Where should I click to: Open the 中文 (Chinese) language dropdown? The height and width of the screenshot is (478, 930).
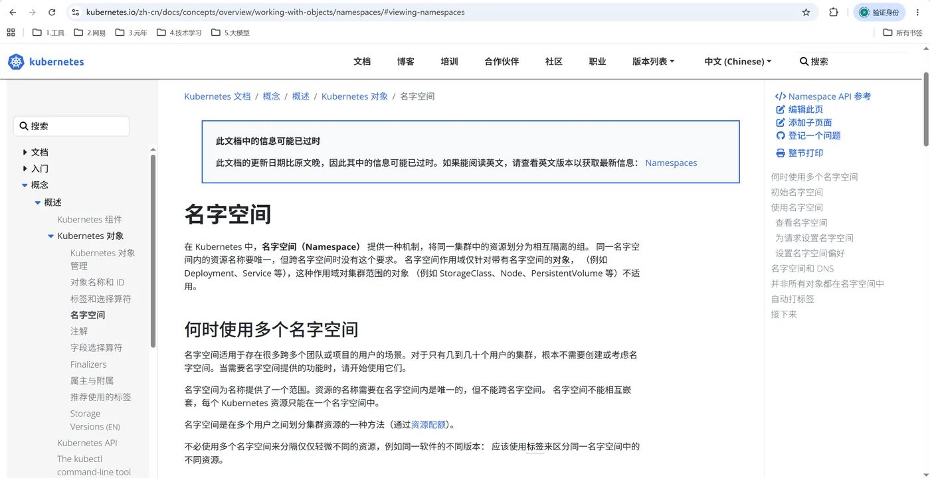tap(737, 61)
